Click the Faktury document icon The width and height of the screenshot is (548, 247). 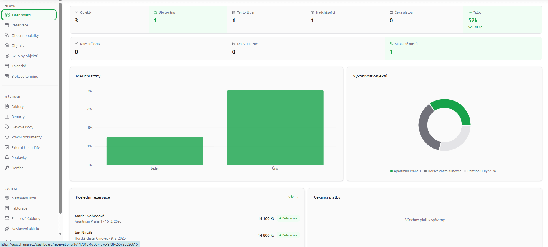click(x=7, y=107)
